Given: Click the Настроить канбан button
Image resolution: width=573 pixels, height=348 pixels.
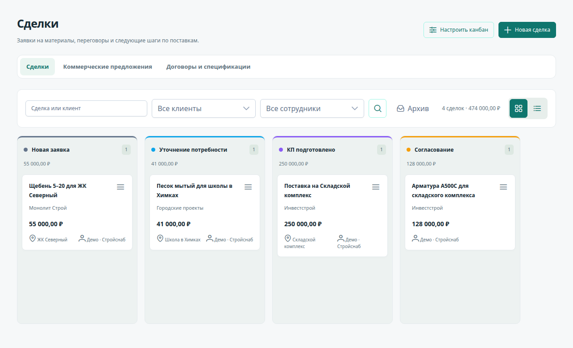Looking at the screenshot, I should [459, 30].
